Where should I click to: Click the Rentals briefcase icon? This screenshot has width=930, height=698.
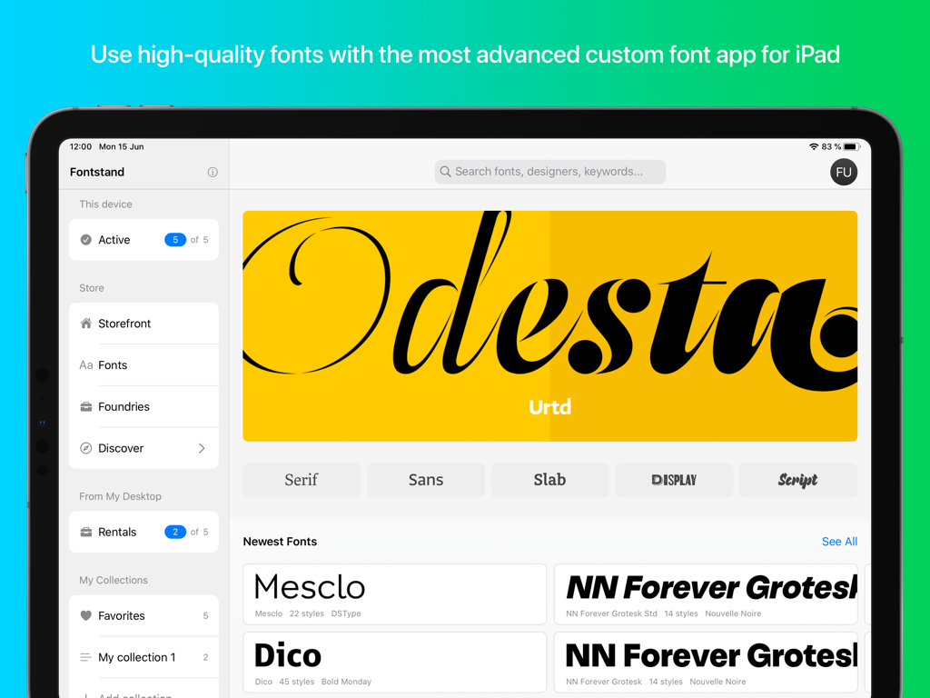coord(86,533)
